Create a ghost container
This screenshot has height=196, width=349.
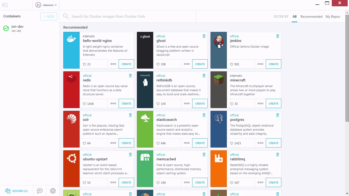[200, 64]
